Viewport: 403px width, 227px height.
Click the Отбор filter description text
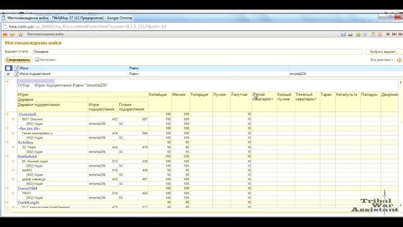(x=63, y=85)
